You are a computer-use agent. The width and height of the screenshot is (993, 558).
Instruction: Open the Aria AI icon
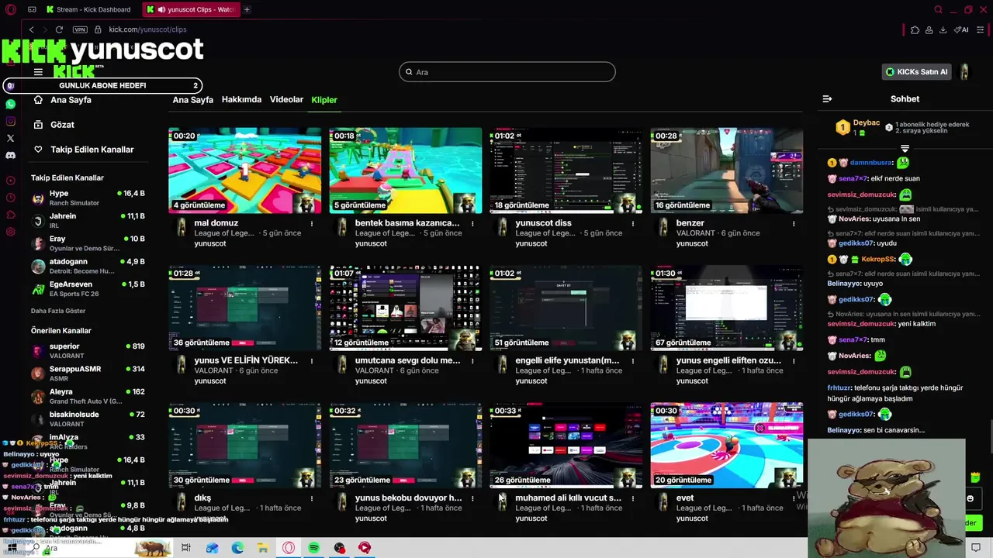coord(961,29)
